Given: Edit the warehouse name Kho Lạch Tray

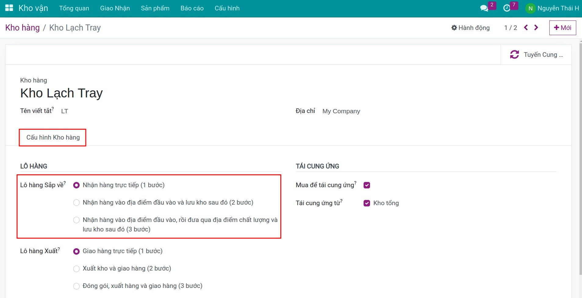Looking at the screenshot, I should [62, 93].
